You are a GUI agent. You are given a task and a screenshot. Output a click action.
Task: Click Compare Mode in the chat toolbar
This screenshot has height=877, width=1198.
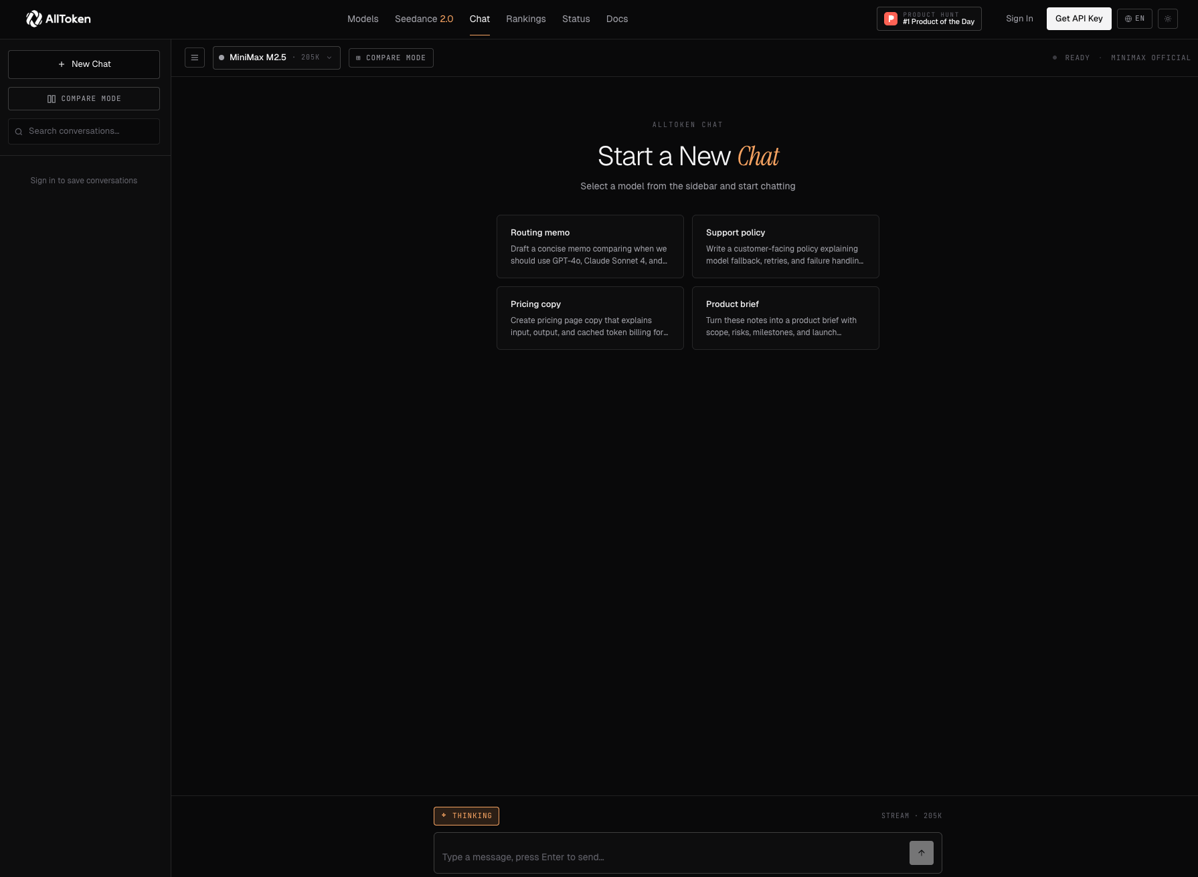[391, 58]
